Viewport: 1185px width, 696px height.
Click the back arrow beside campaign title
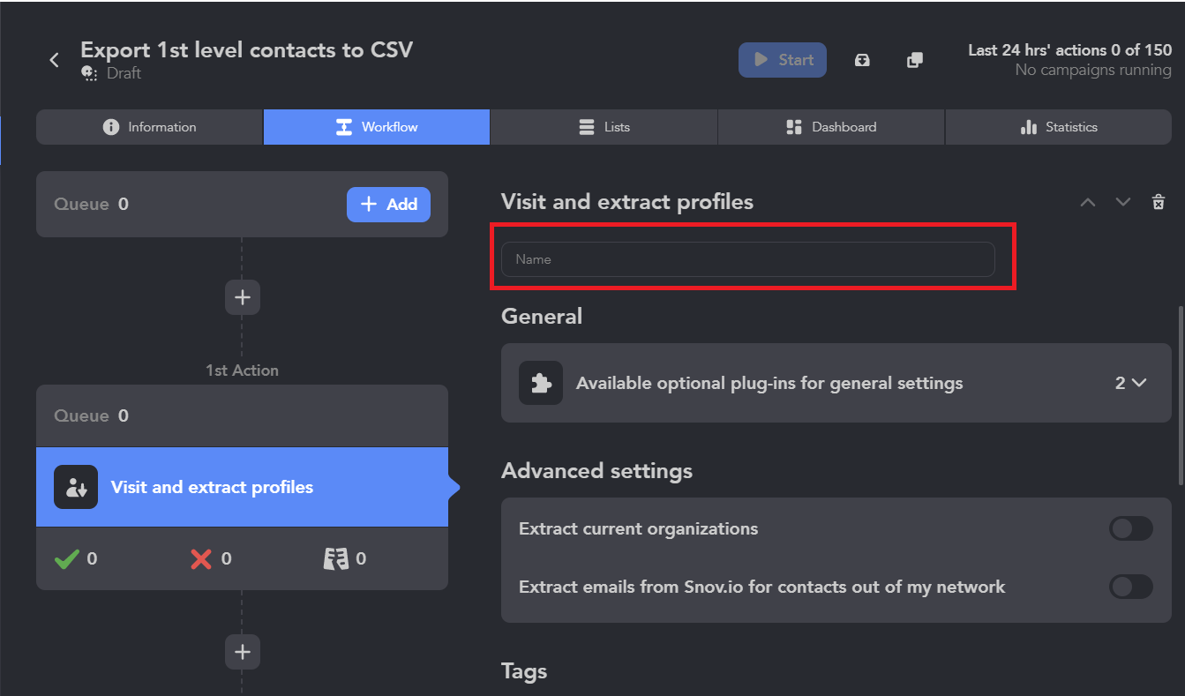point(55,60)
